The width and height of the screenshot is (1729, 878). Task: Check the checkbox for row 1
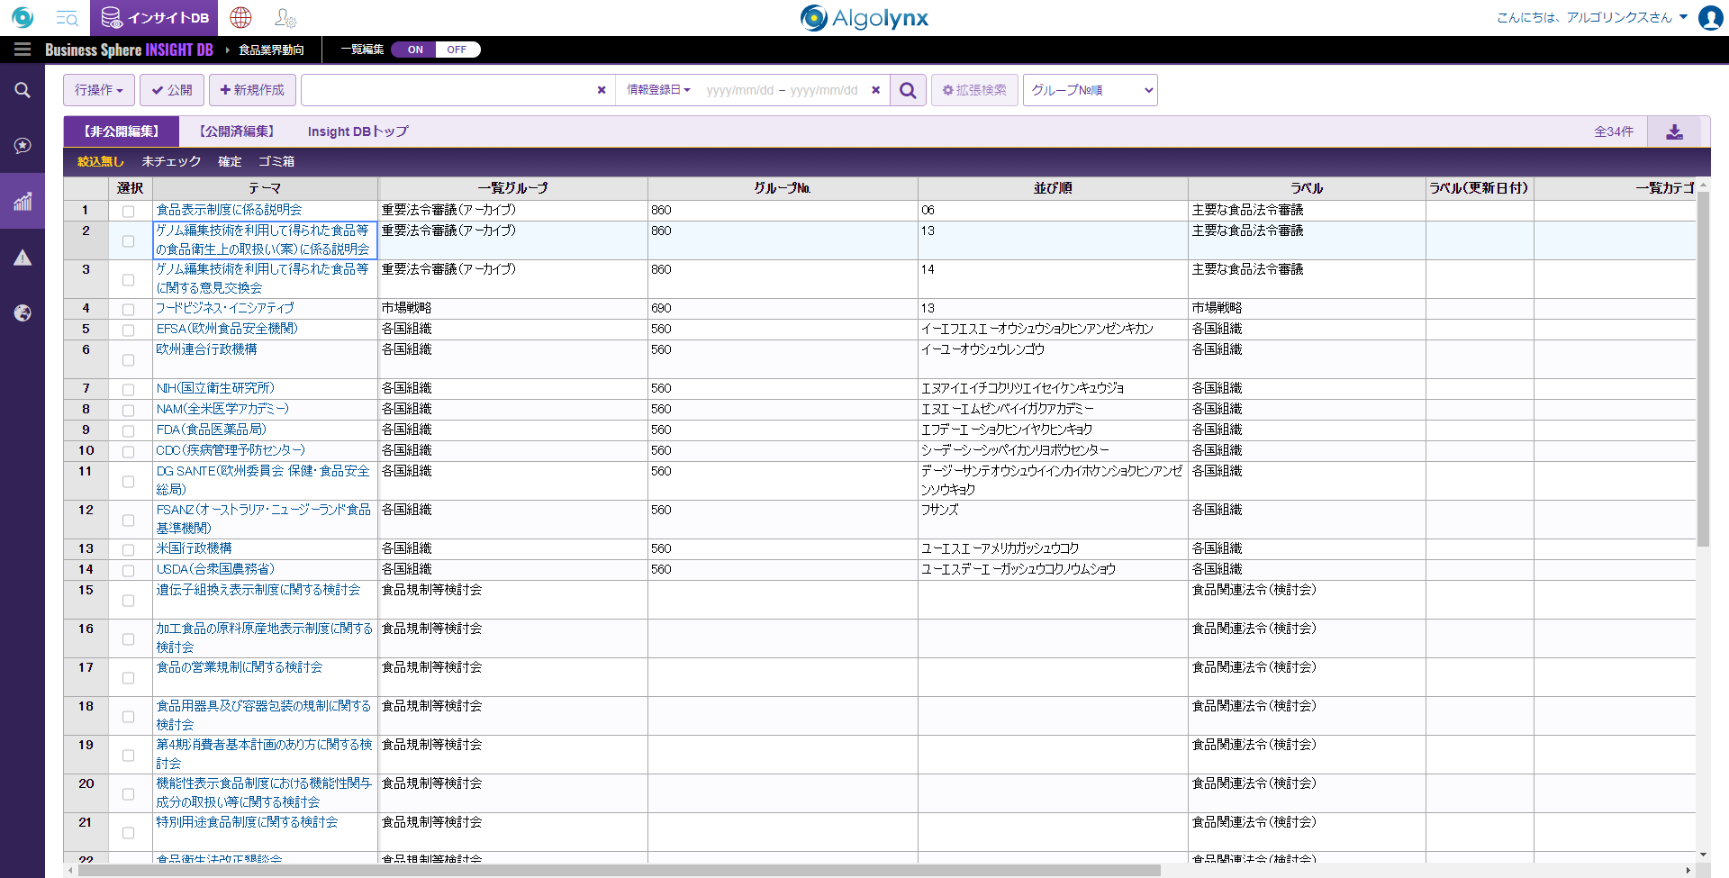tap(129, 211)
